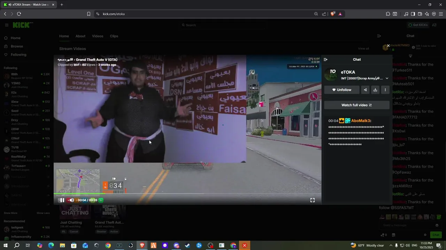
Task: Open followed channel TvYasserr
Action: click(x=26, y=167)
